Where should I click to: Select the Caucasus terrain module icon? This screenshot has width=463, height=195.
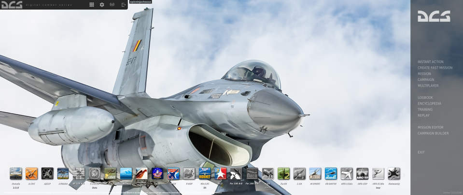[126, 173]
